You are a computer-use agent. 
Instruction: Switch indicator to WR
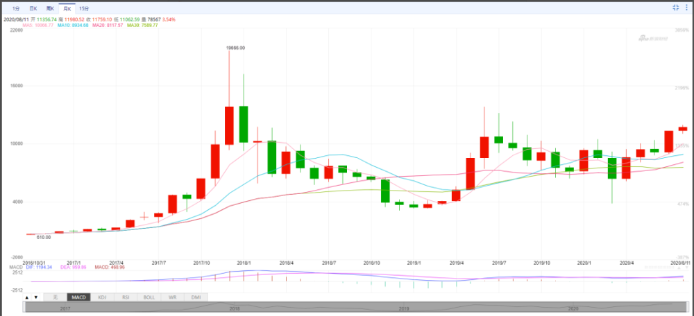point(173,297)
